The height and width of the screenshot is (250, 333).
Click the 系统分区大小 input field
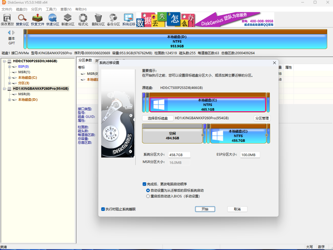click(x=179, y=155)
